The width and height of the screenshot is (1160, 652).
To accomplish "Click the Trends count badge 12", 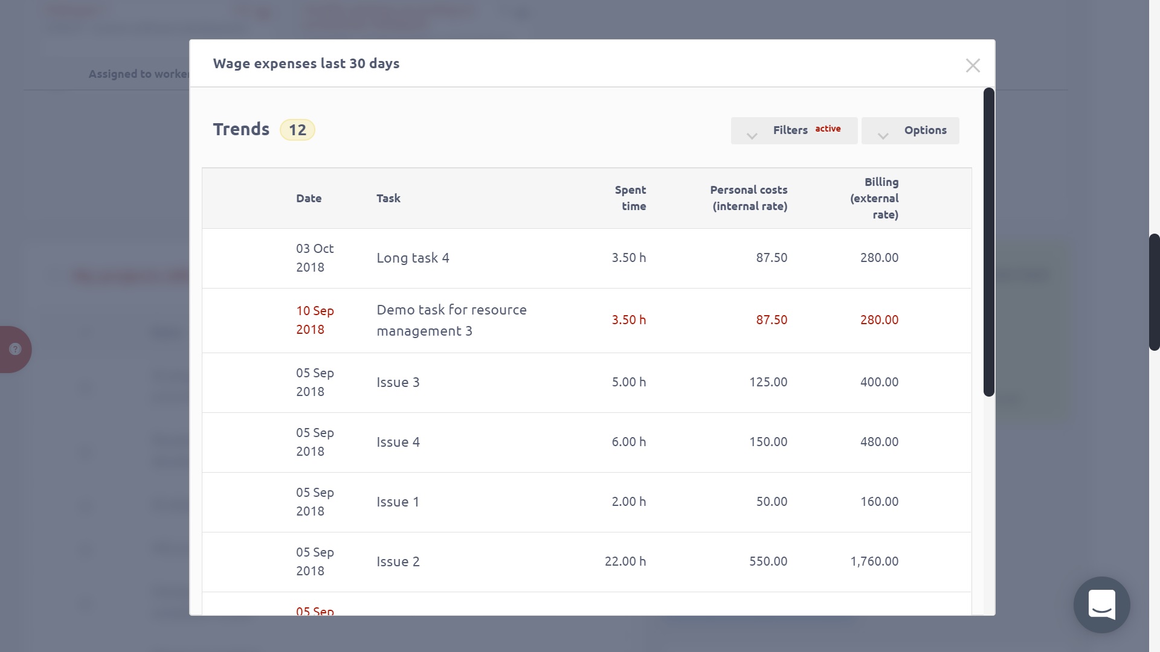I will pos(297,130).
